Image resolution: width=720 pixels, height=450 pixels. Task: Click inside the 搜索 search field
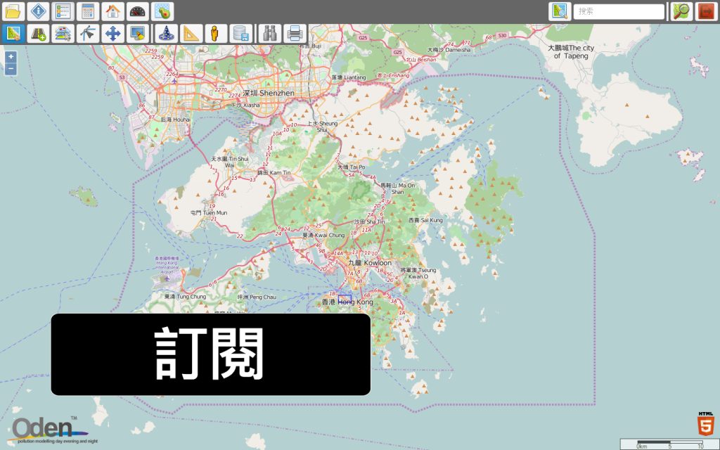pyautogui.click(x=619, y=11)
